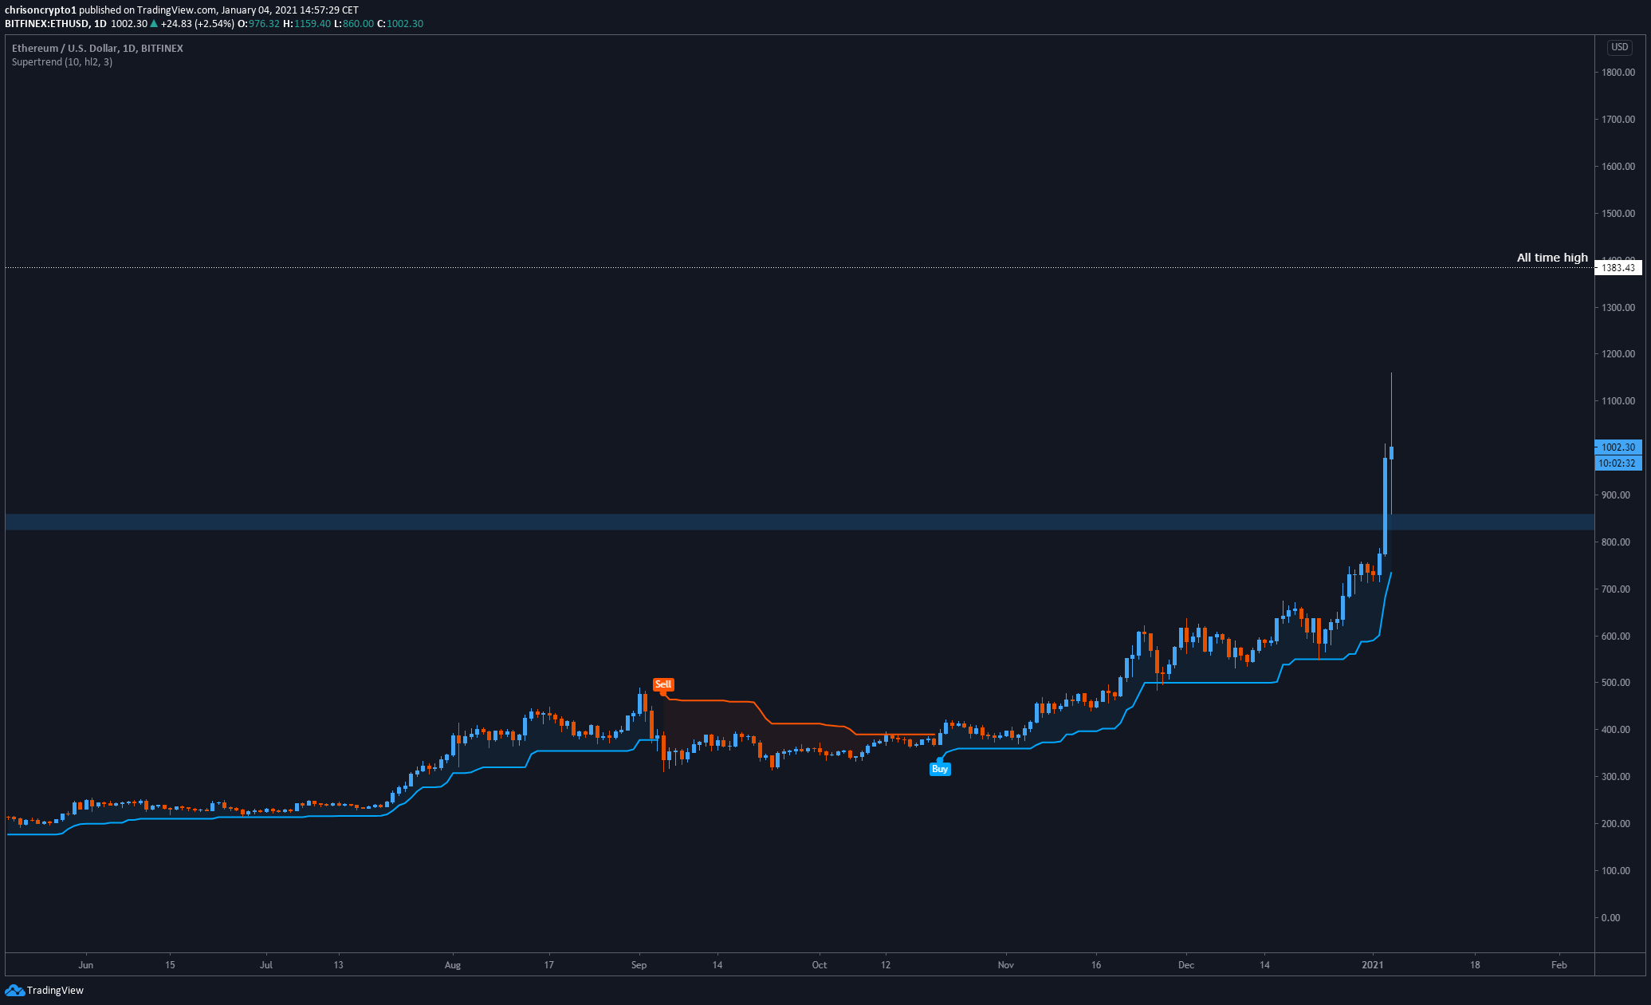Click the 1383.43 price line label

1618,268
